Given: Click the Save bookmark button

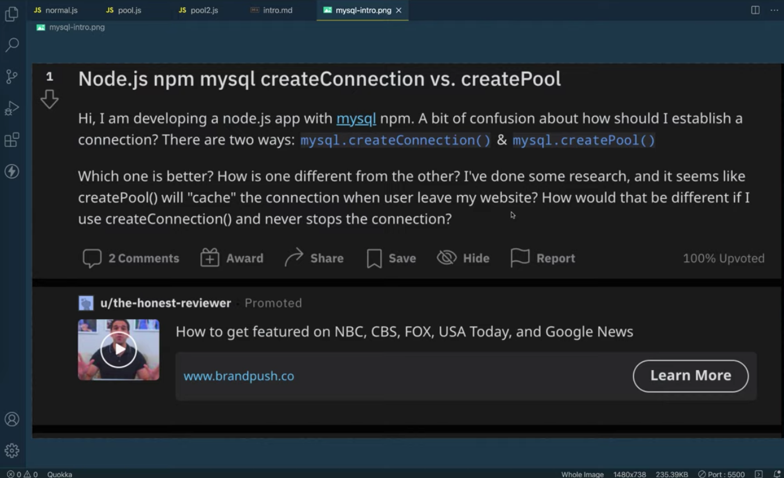Looking at the screenshot, I should (x=391, y=258).
